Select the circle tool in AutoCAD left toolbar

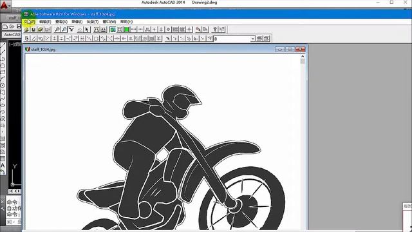[x=3, y=85]
